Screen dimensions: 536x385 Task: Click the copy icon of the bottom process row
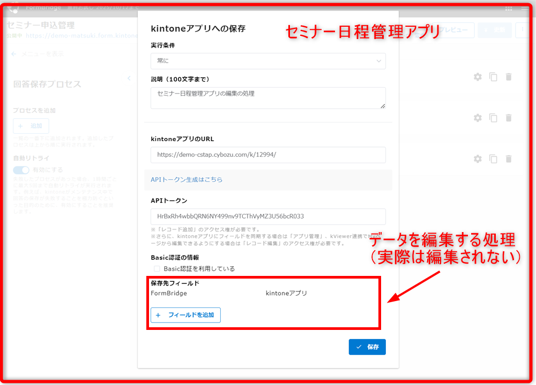click(493, 159)
